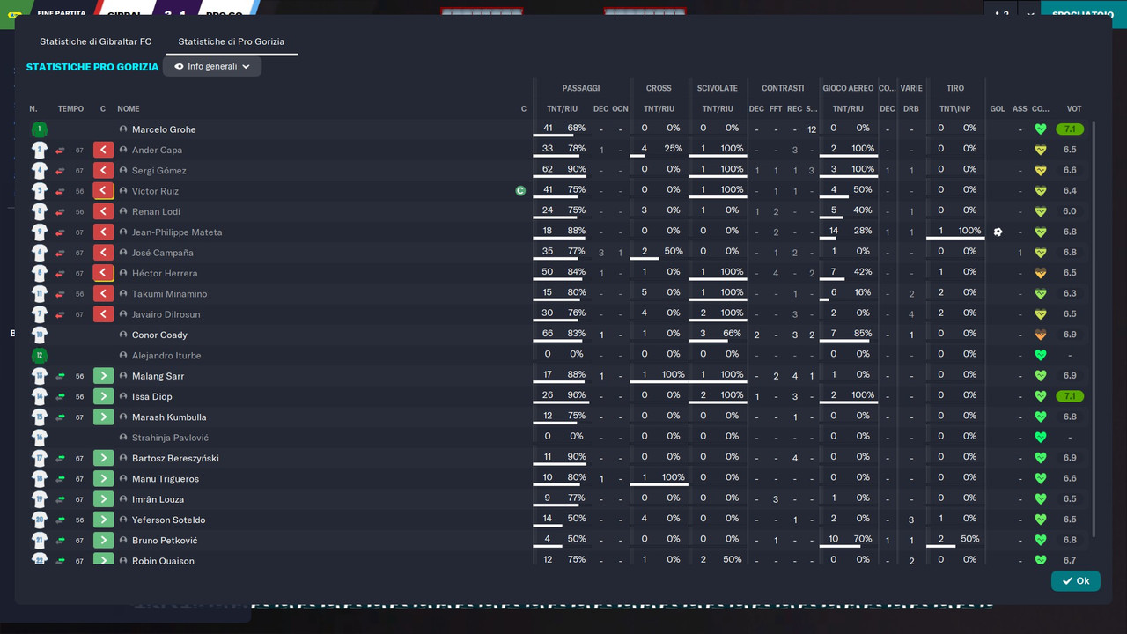The image size is (1127, 634).
Task: Open Sergi Gómez's player info icon
Action: pos(123,171)
